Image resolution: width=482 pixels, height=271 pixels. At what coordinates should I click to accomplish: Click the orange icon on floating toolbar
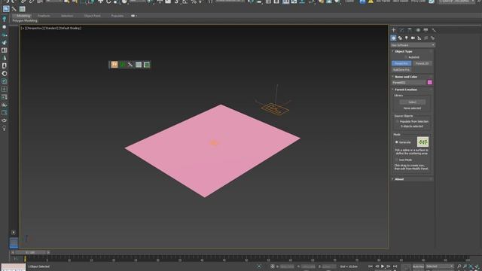(114, 65)
